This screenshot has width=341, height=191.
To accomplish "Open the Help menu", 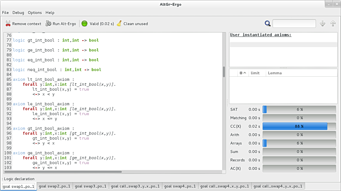I will (x=50, y=13).
